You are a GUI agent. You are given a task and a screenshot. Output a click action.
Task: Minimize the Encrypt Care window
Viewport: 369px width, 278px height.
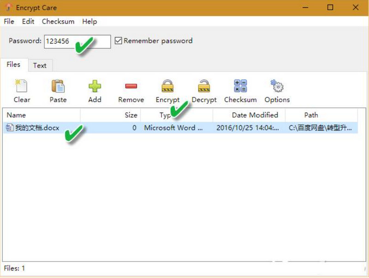305,7
